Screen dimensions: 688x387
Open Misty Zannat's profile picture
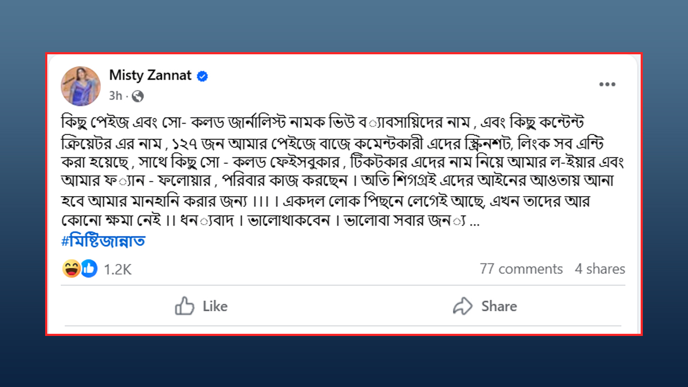pos(81,86)
